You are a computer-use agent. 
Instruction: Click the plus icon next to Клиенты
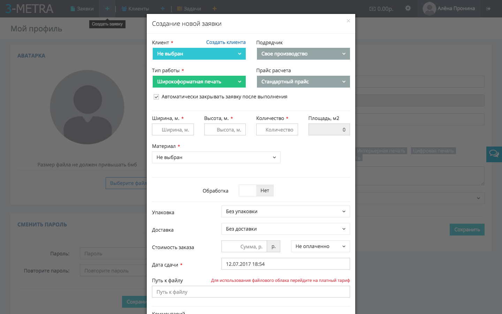tap(163, 9)
